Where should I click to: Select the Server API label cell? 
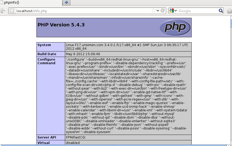click(51, 137)
